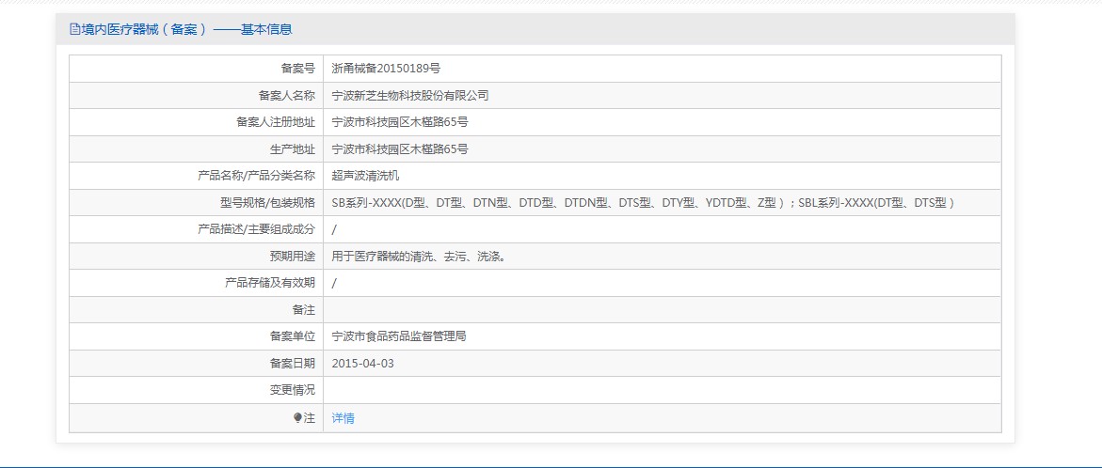Select the text 用于医疗器械的清洗、去污、洗涤。
1102x468 pixels.
[x=419, y=257]
